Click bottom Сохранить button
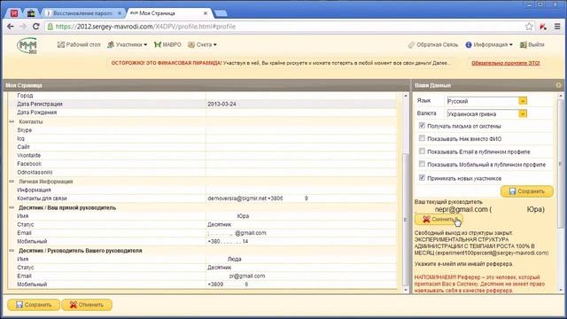 pos(34,305)
